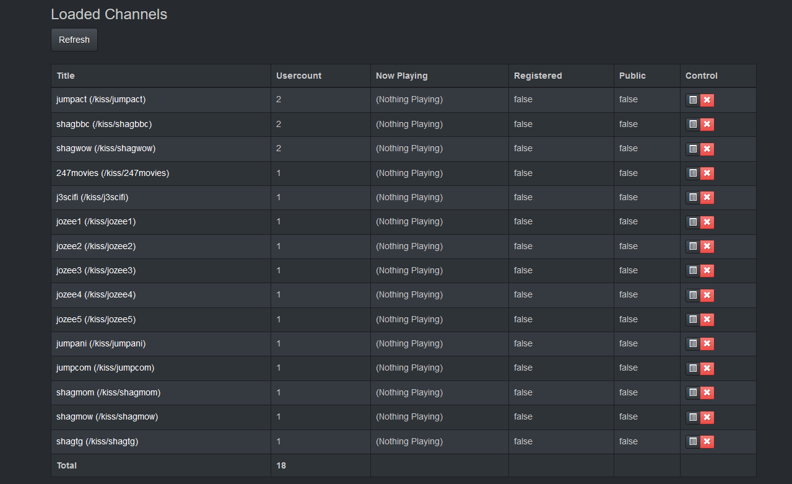Open details list icon for jumpact channel
Screen dimensions: 792x484
[693, 100]
